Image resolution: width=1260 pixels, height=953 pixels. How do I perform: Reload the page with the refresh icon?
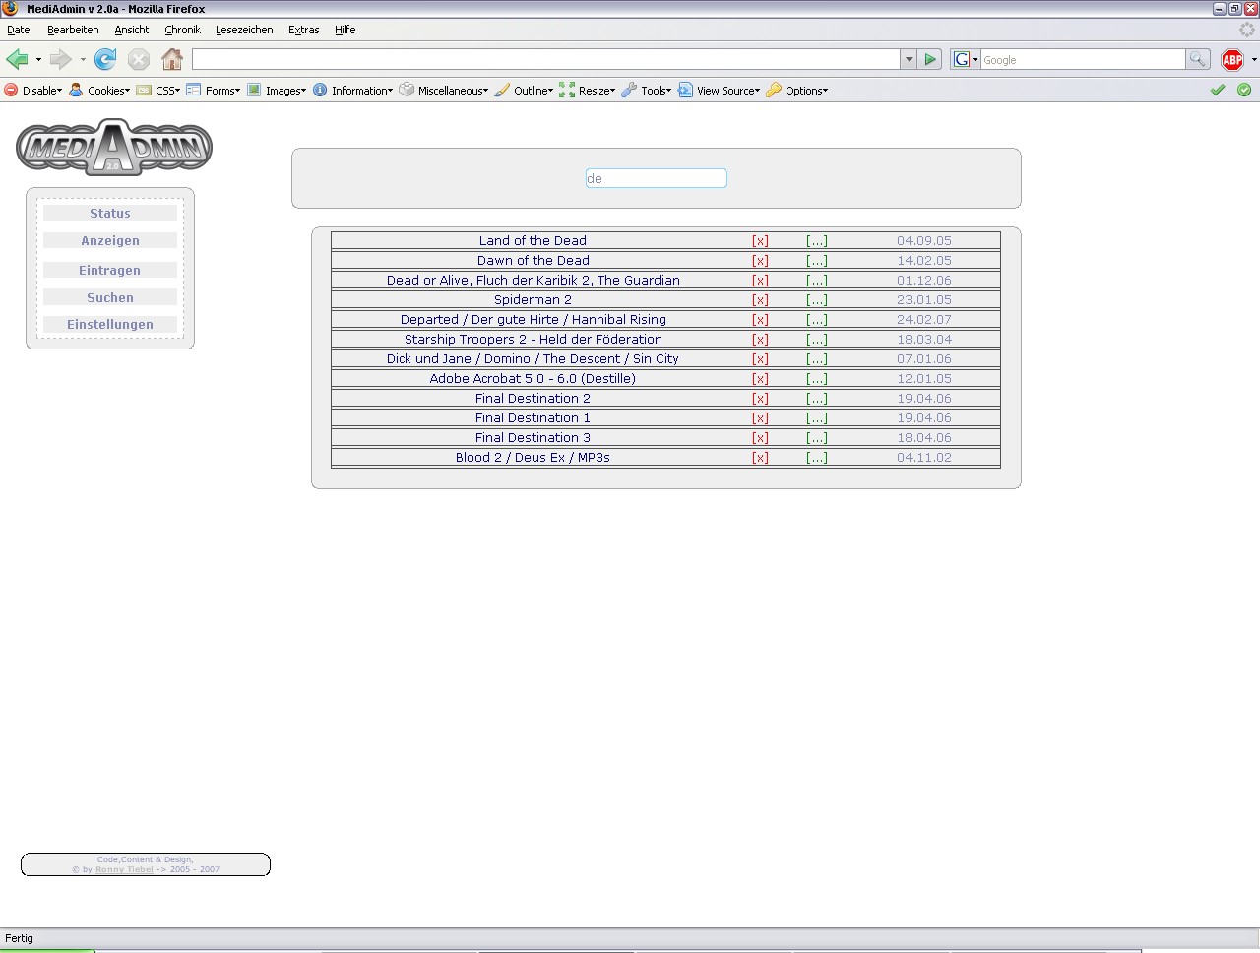[x=105, y=60]
